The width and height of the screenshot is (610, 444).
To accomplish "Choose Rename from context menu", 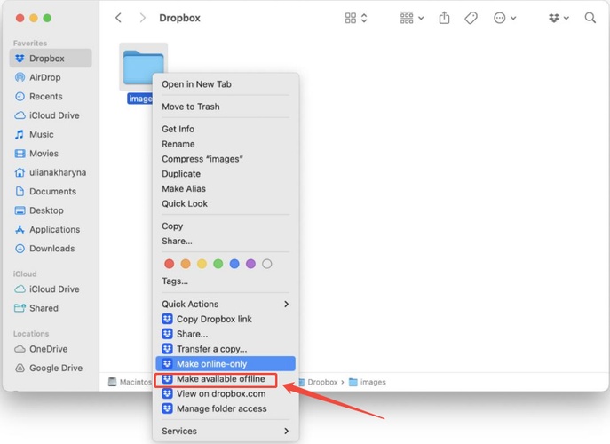I will click(x=226, y=144).
